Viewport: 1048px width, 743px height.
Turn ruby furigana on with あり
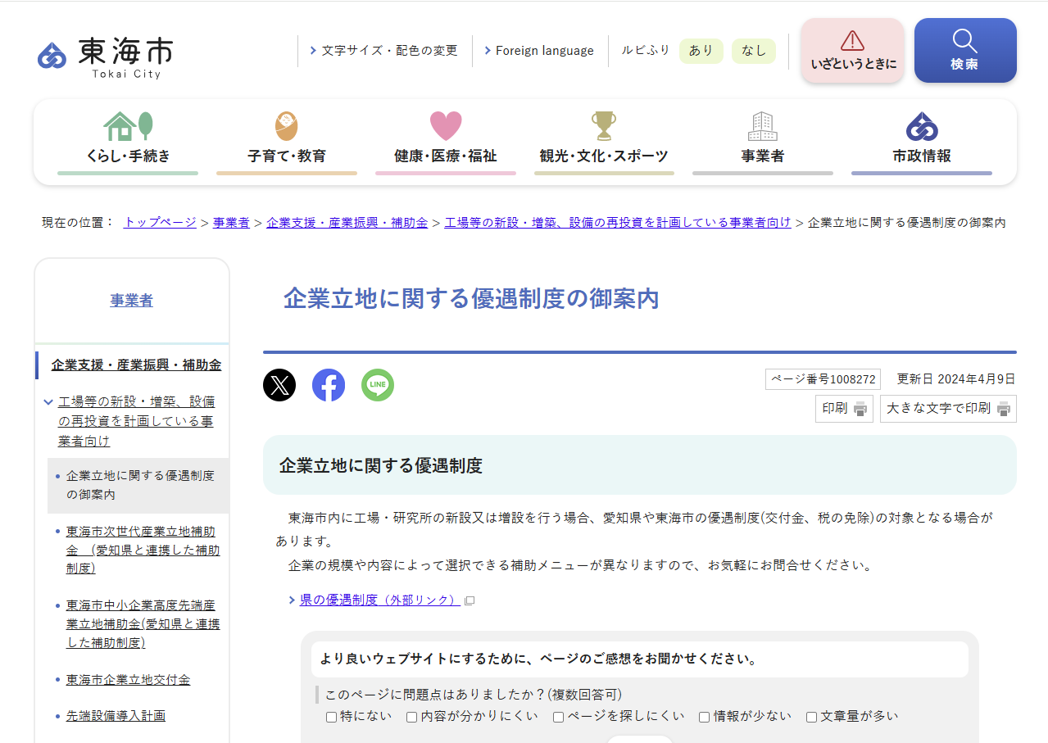(701, 51)
